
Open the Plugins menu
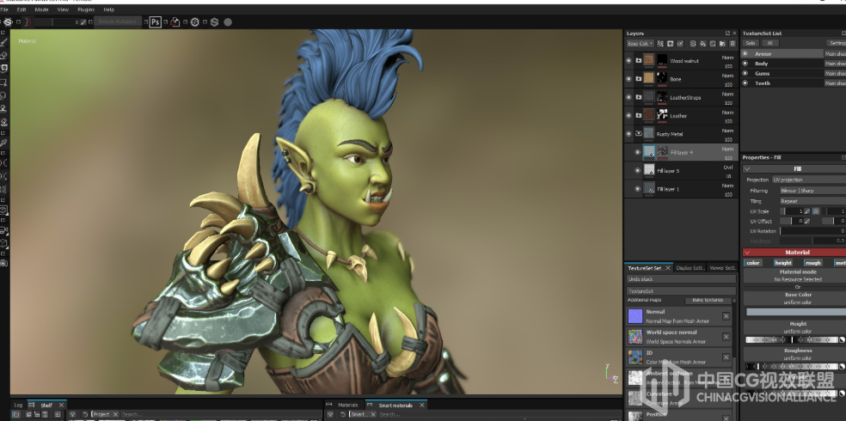click(86, 9)
